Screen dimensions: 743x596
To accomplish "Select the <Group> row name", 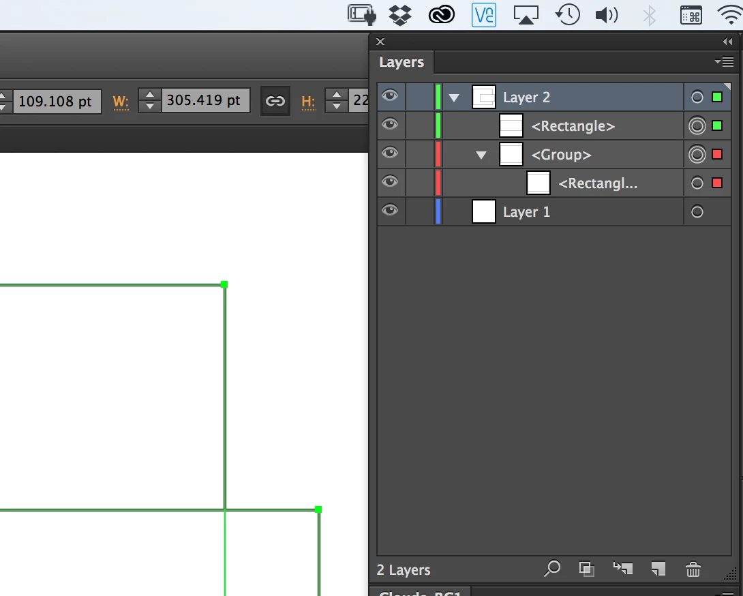I will point(561,155).
